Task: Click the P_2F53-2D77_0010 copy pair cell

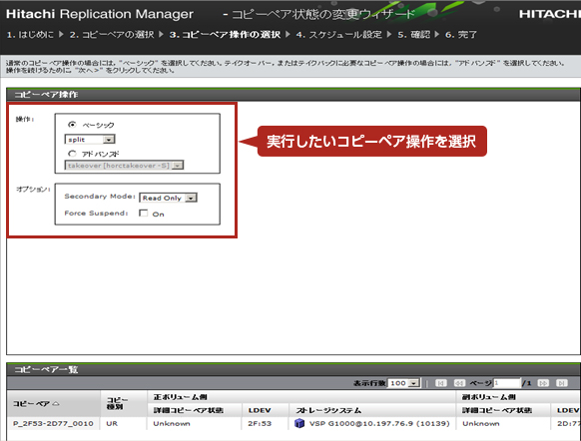Action: pos(53,423)
